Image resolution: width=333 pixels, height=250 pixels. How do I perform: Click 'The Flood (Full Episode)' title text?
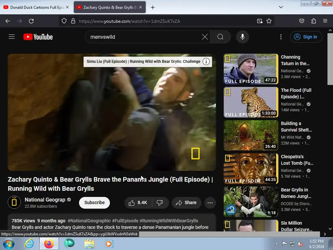pyautogui.click(x=296, y=93)
